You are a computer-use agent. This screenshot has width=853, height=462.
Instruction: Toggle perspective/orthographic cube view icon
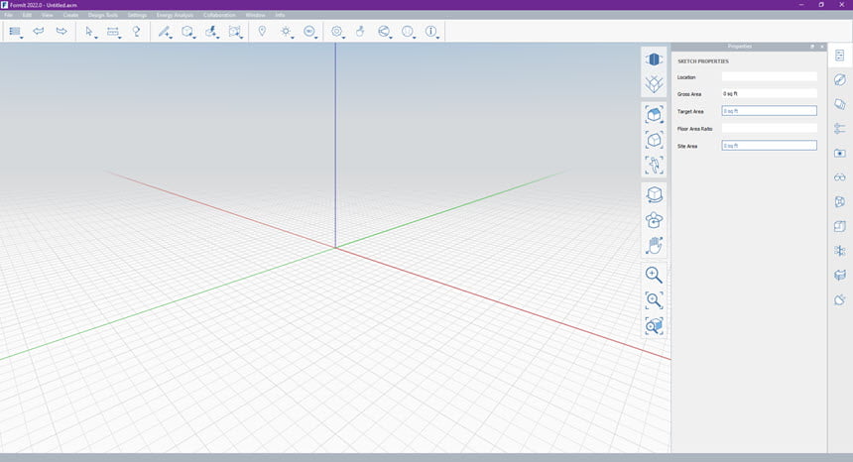coord(654,58)
